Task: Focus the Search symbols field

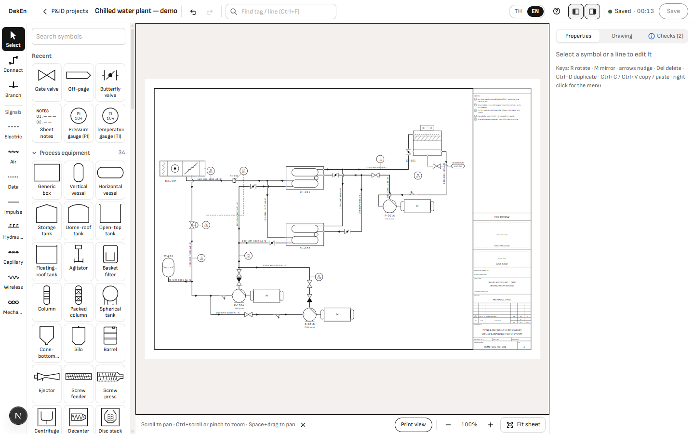Action: (79, 37)
